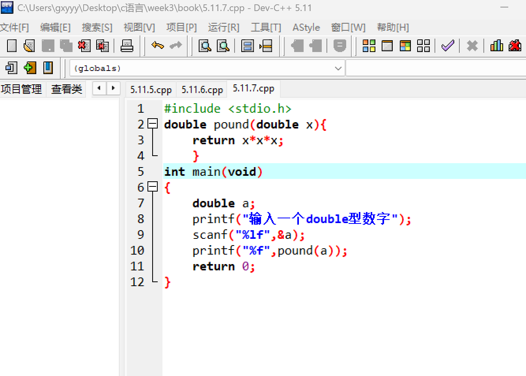Open the 工具[T] menu
The height and width of the screenshot is (376, 526).
tap(266, 28)
